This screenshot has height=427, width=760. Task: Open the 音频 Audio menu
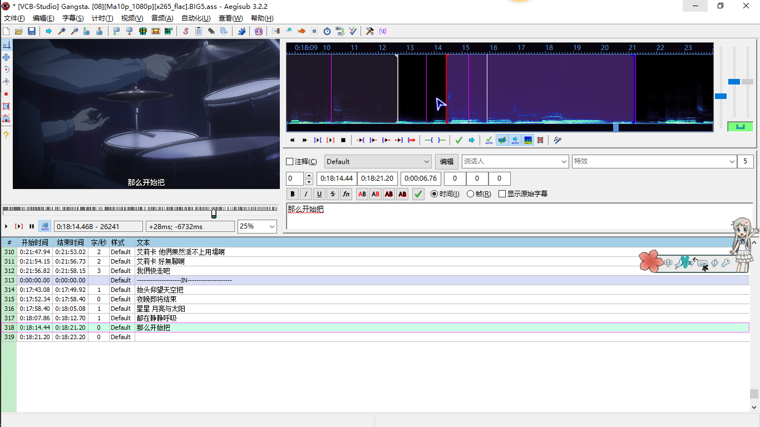tap(162, 18)
